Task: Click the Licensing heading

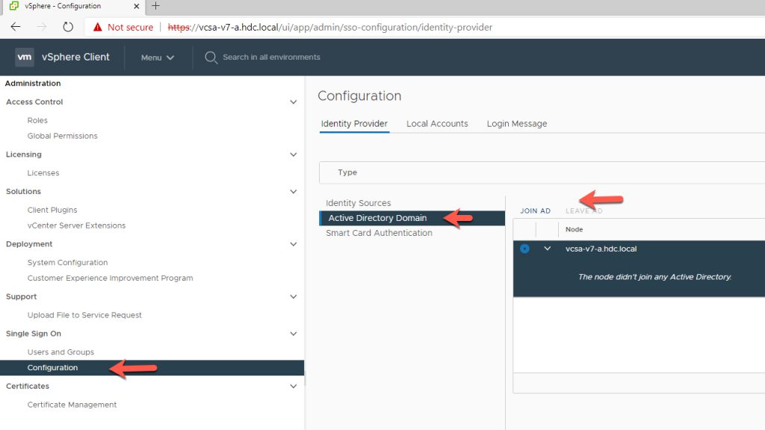Action: coord(23,155)
